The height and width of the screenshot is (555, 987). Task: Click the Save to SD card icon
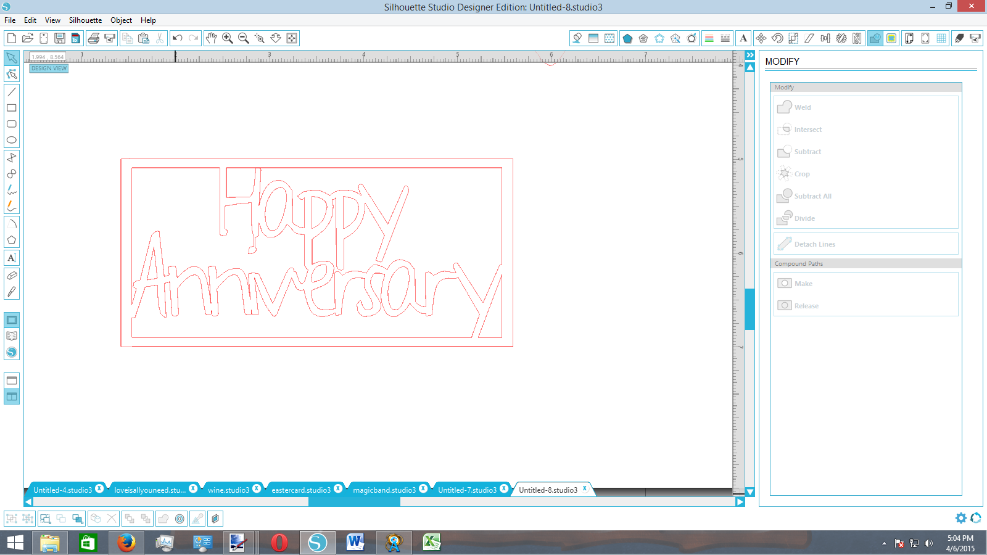click(76, 38)
